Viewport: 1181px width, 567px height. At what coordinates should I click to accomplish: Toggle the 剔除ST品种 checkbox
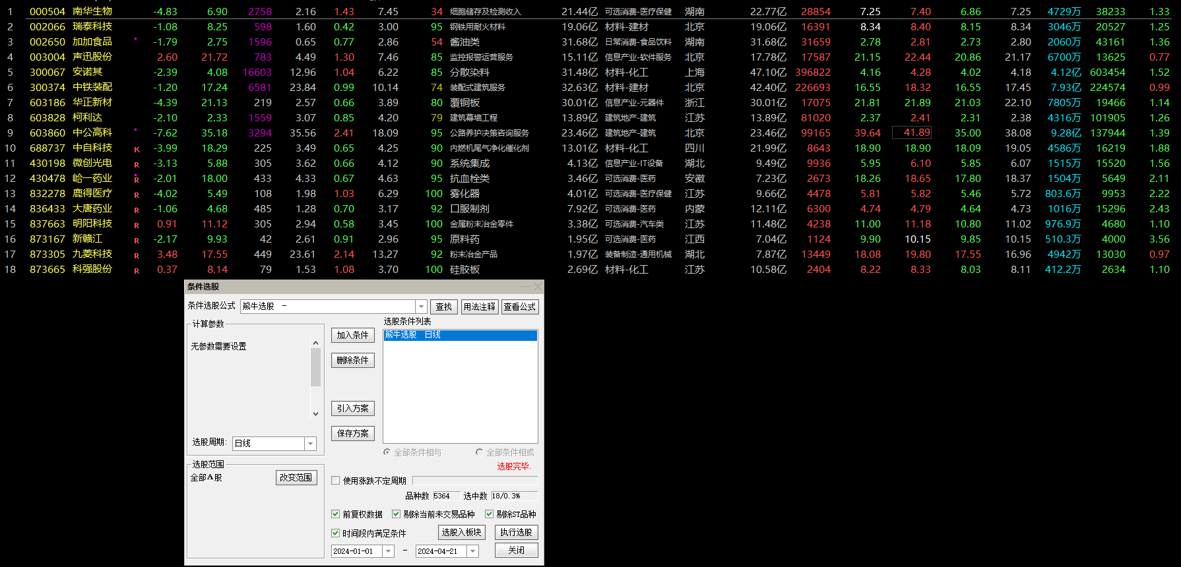[489, 514]
